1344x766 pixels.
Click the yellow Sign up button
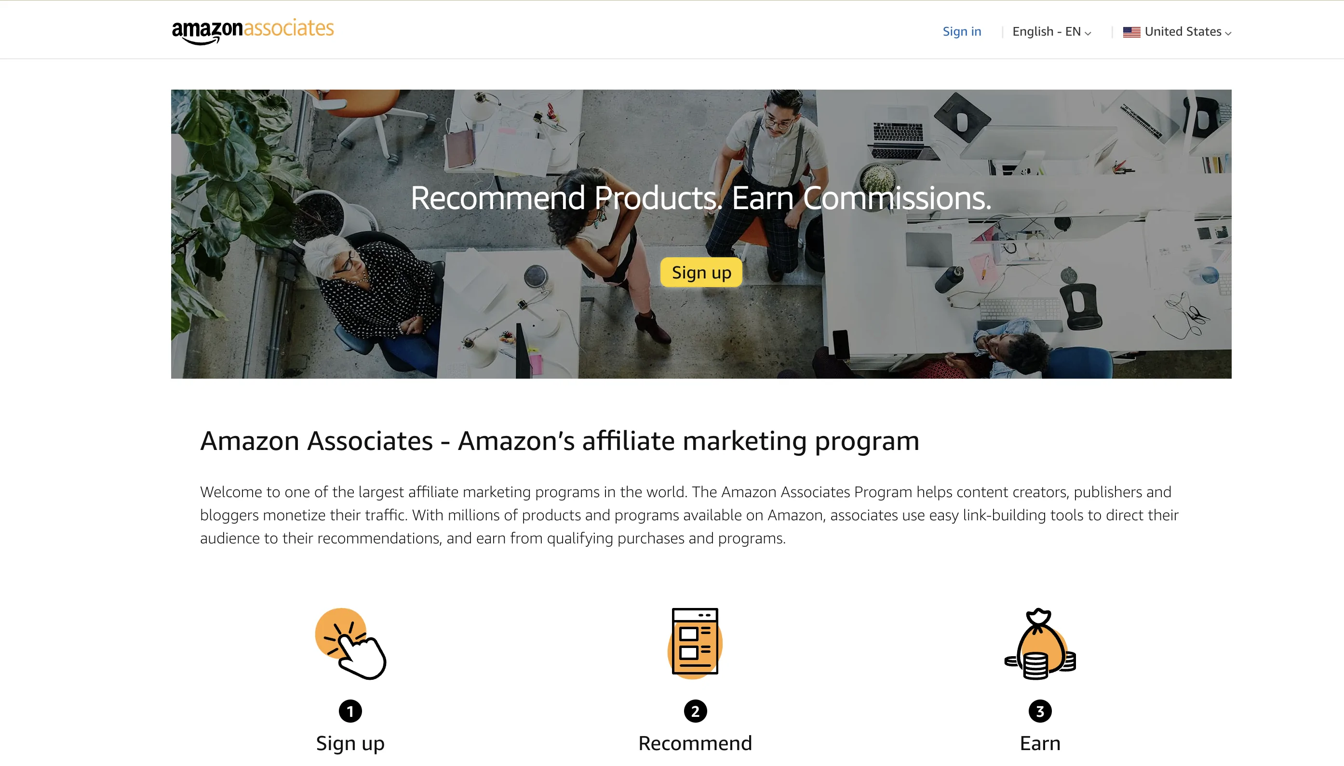[701, 272]
